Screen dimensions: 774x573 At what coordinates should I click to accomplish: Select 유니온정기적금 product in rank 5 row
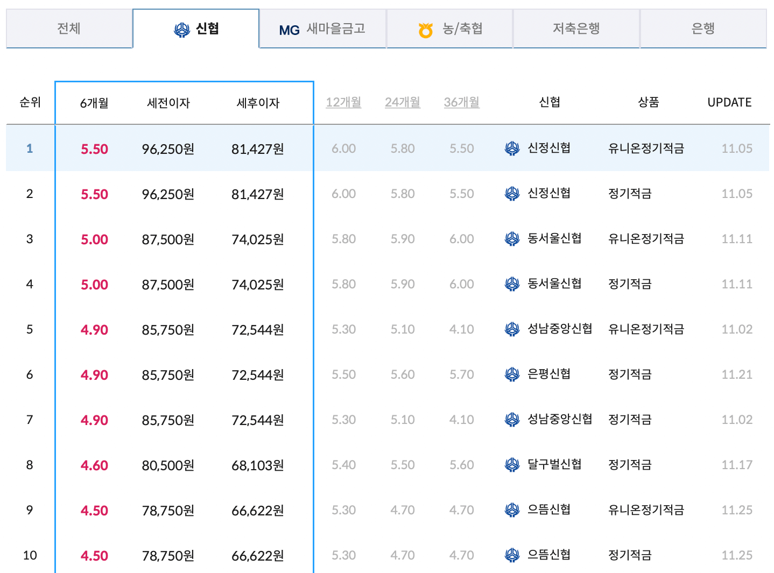pyautogui.click(x=646, y=329)
